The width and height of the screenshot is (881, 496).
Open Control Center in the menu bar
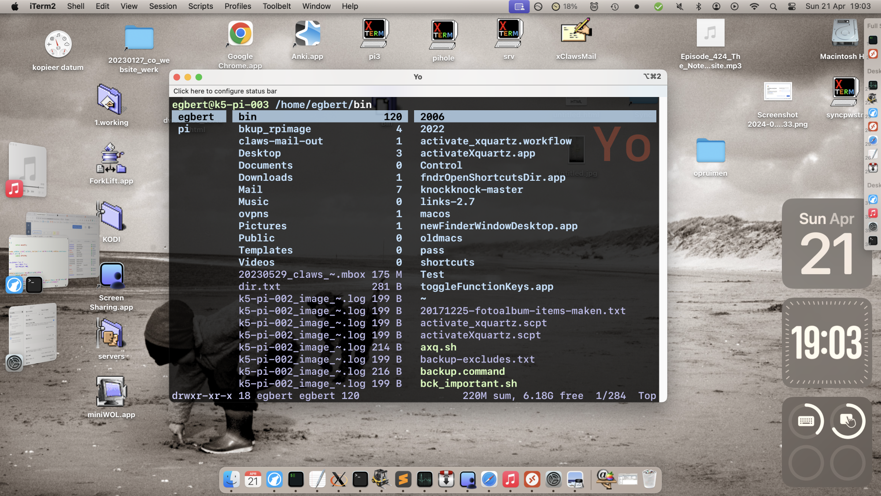792,6
